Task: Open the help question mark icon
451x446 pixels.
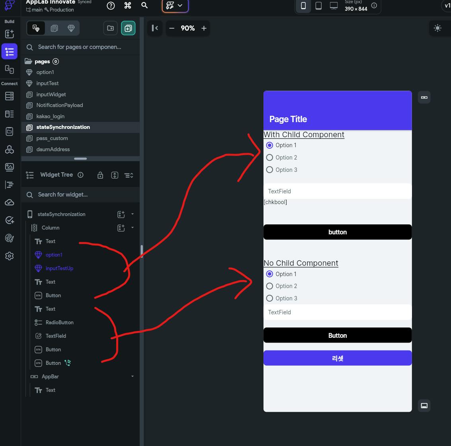Action: click(x=111, y=6)
